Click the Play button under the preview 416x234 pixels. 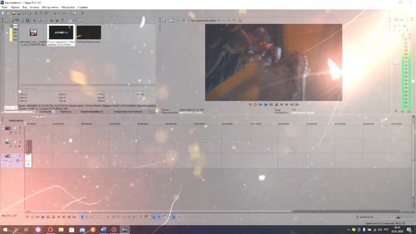pos(266,105)
